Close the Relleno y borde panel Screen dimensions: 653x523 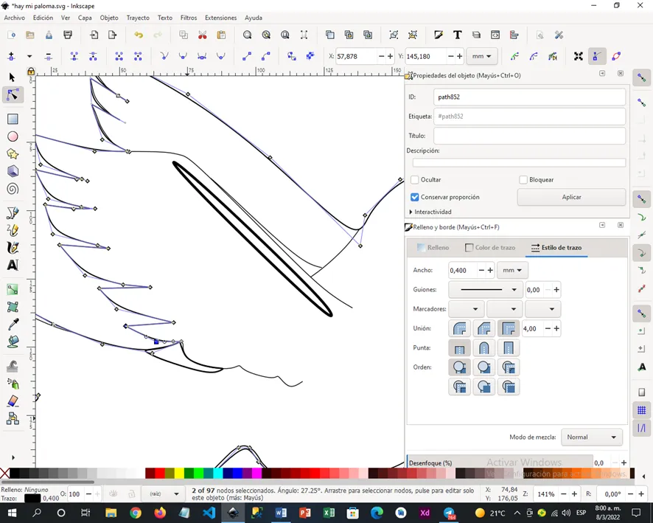coord(621,225)
